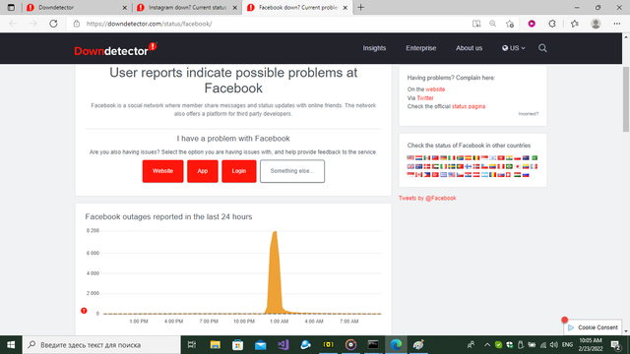This screenshot has height=354, width=630.
Task: Open the Enterprise menu item
Action: click(420, 48)
